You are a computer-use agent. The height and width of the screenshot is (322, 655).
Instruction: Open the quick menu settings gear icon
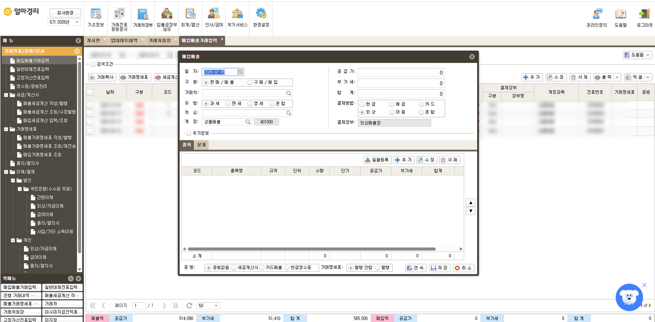(x=71, y=279)
